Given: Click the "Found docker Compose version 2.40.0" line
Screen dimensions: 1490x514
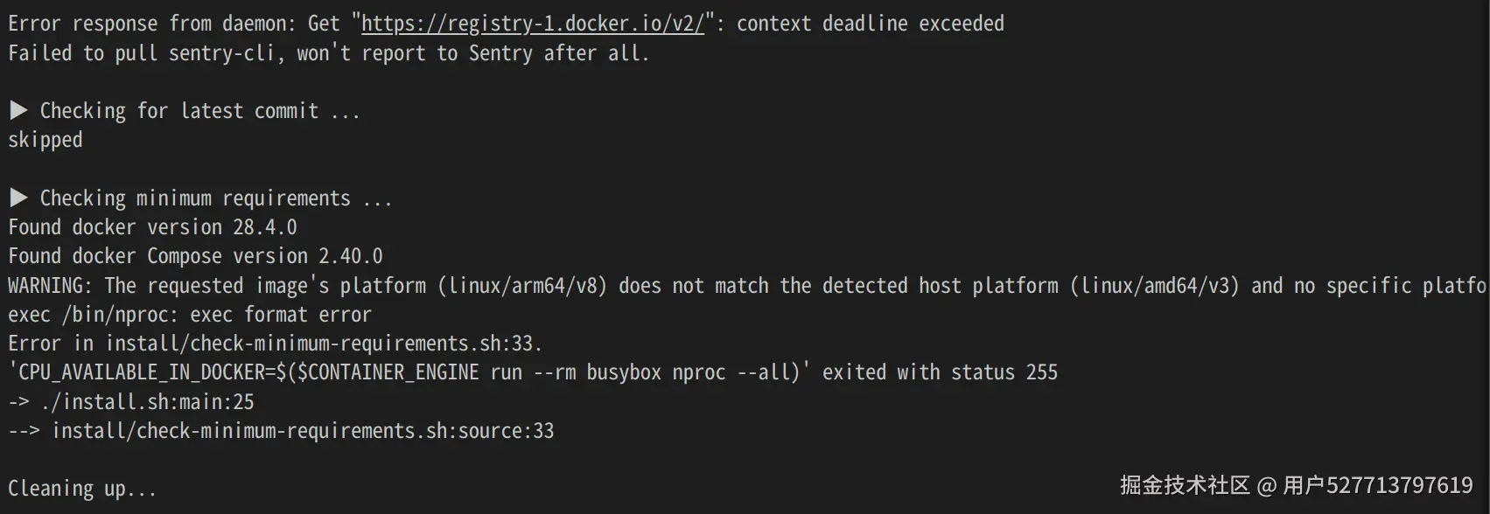Looking at the screenshot, I should (195, 256).
